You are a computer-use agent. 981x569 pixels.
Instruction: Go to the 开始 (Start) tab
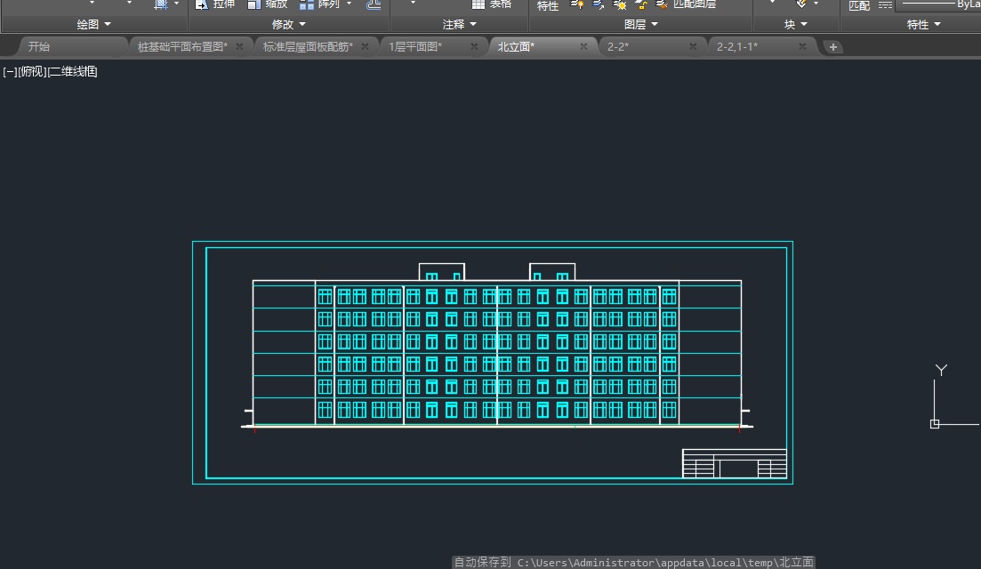tap(39, 46)
